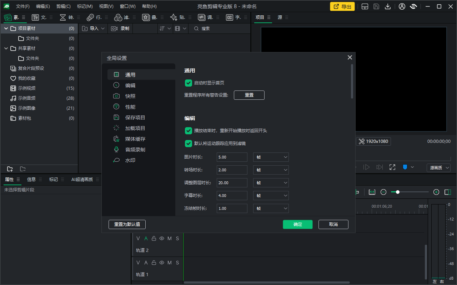457x285 pixels.
Task: Collapse the 项目素材 tree node
Action: 6,28
